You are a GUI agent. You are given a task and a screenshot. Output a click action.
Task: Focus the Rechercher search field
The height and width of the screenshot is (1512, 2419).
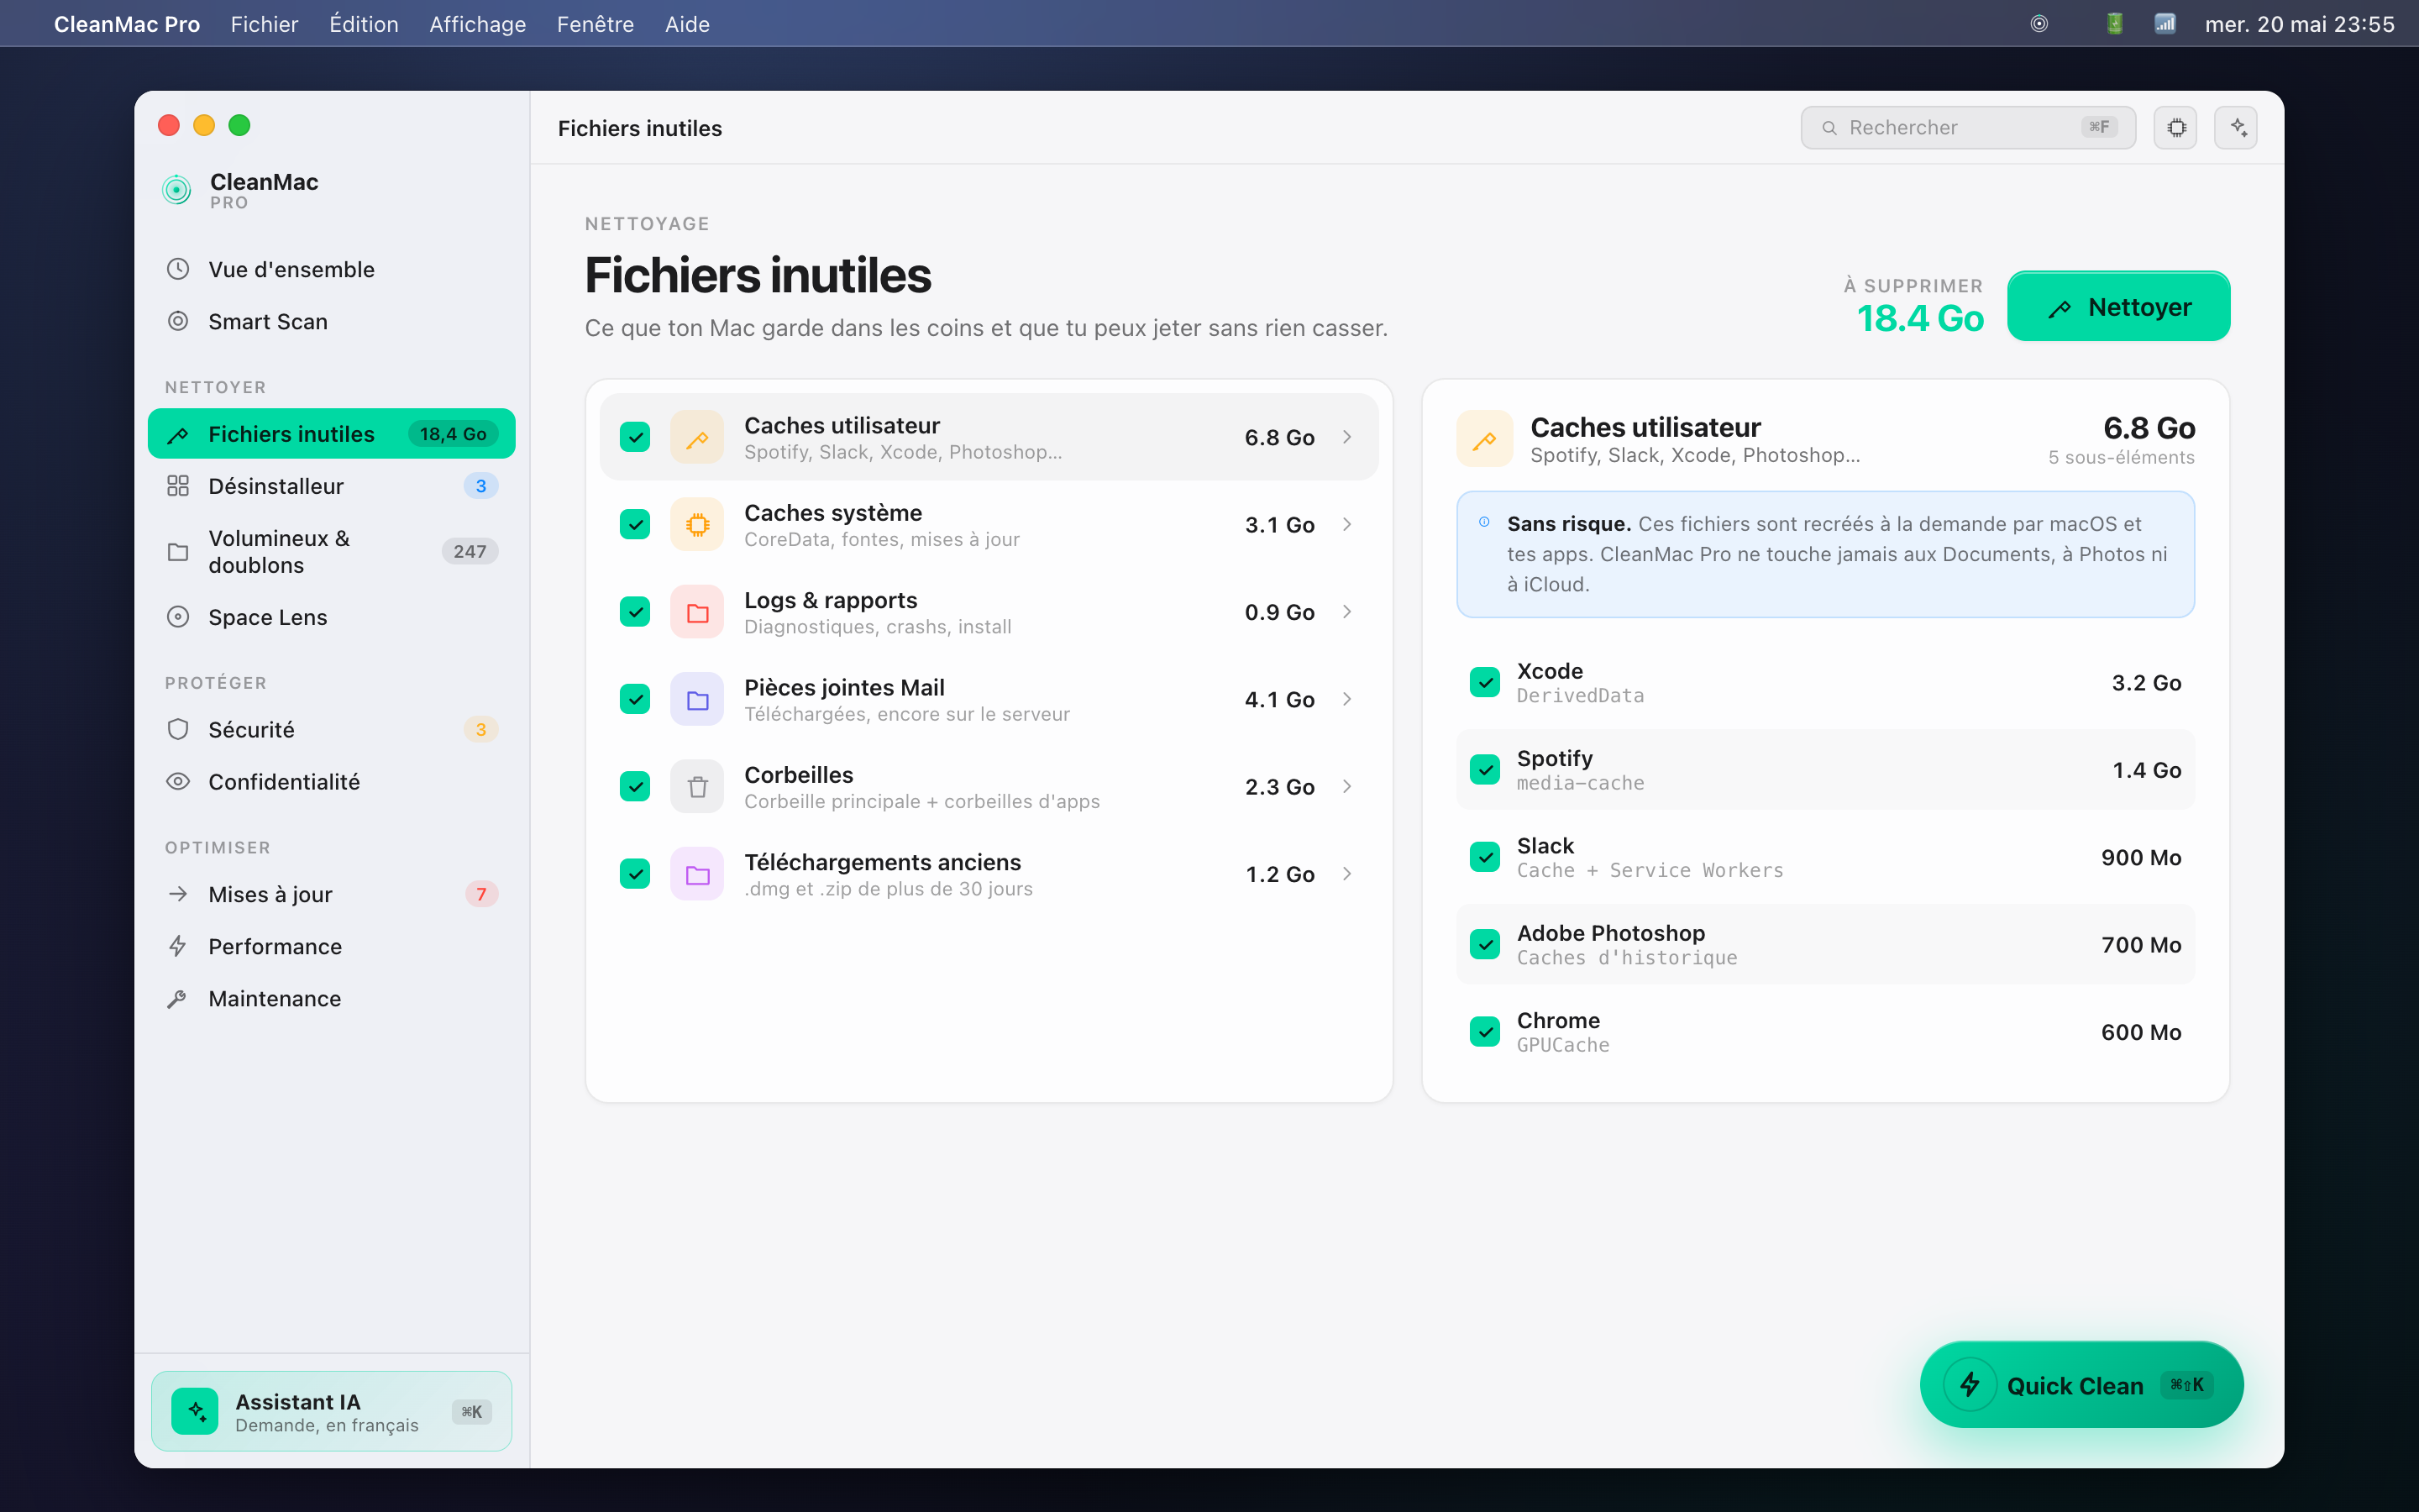click(1967, 128)
